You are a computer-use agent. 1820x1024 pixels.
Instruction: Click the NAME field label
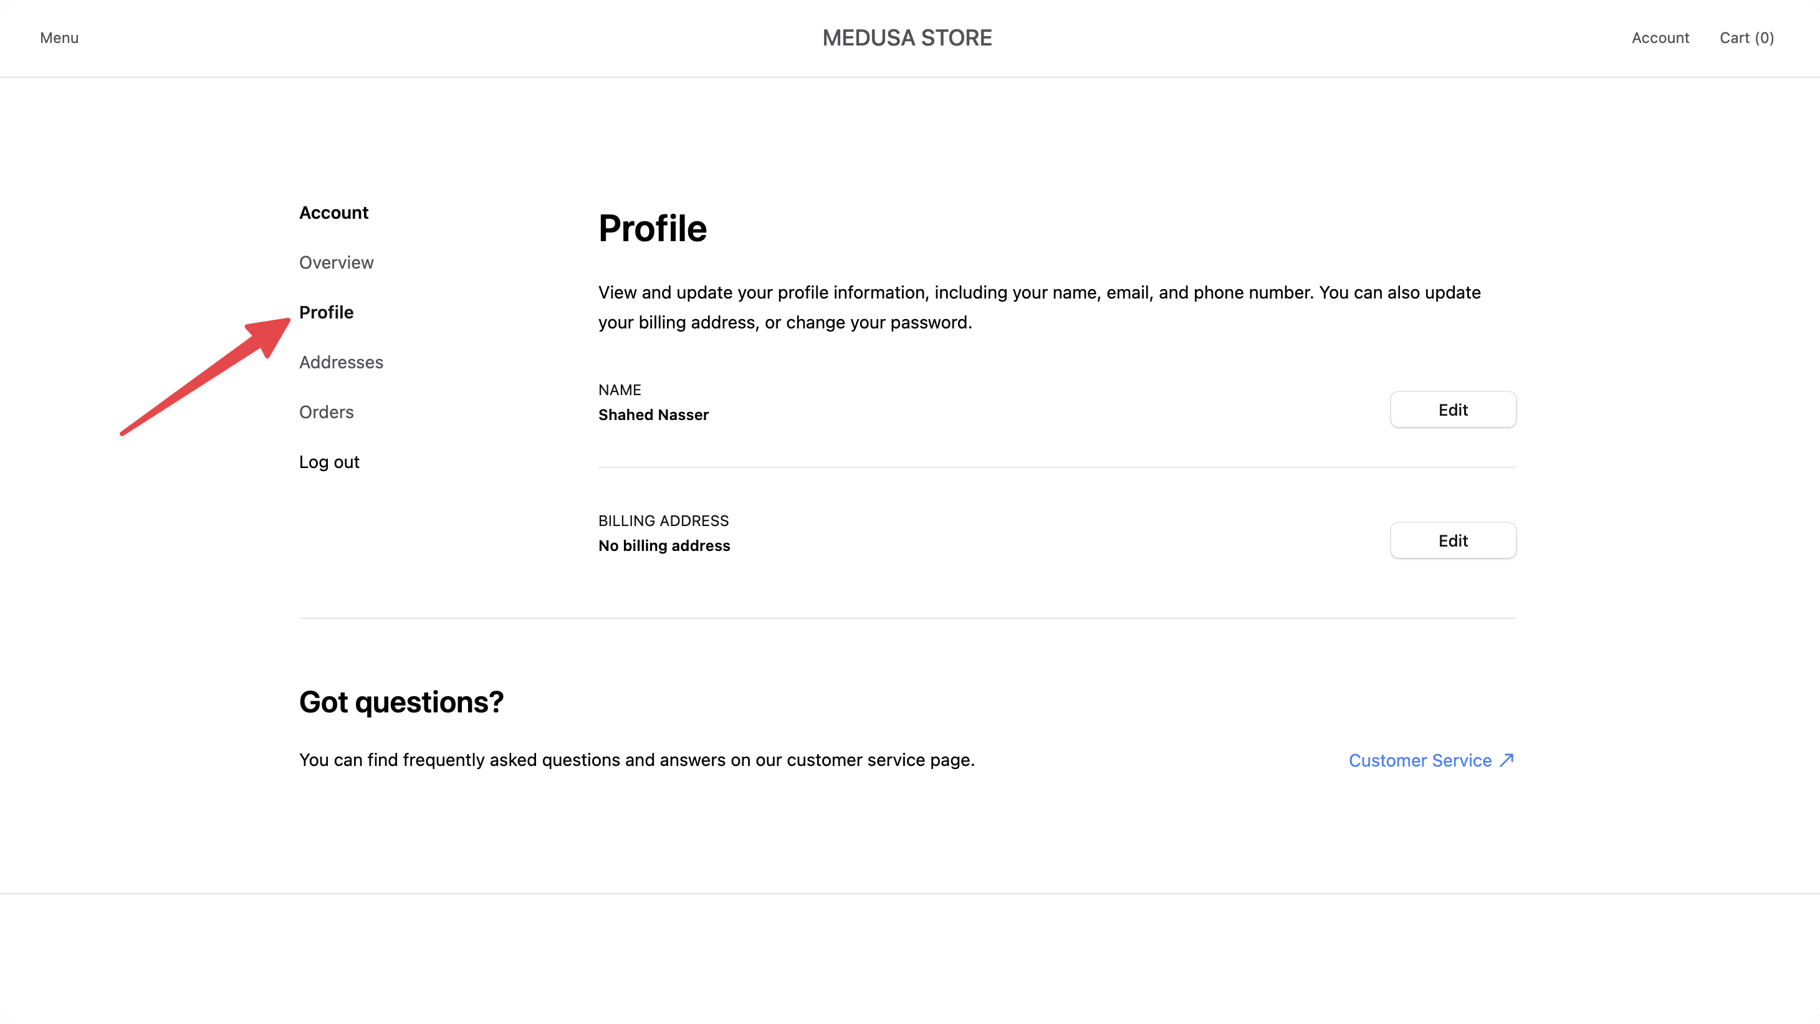click(619, 390)
